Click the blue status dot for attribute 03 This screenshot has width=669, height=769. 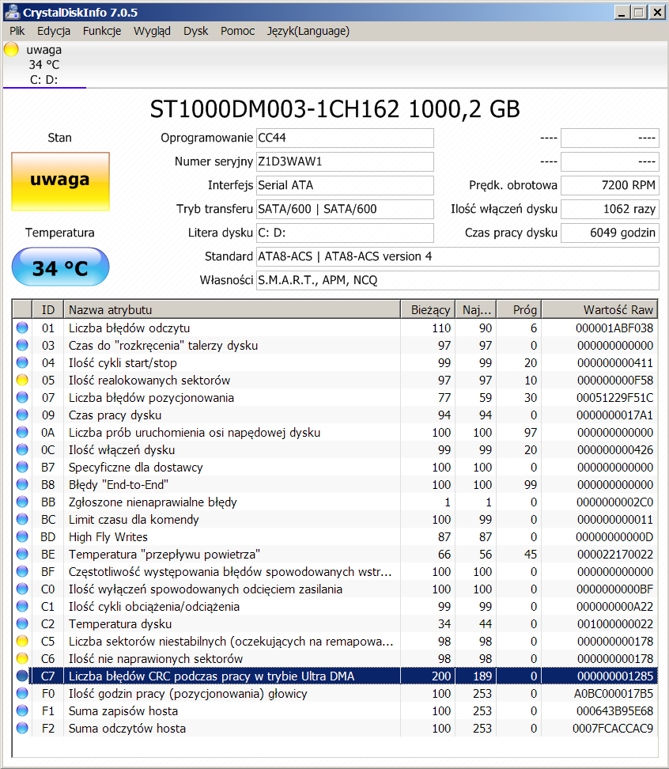(x=22, y=345)
